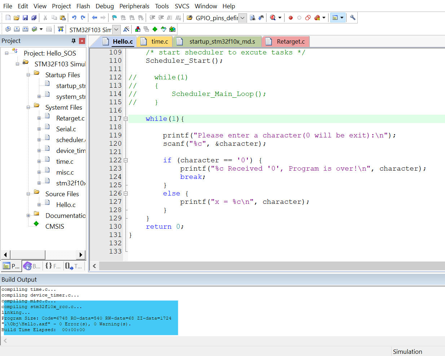Open the SVCS menu

pos(182,6)
